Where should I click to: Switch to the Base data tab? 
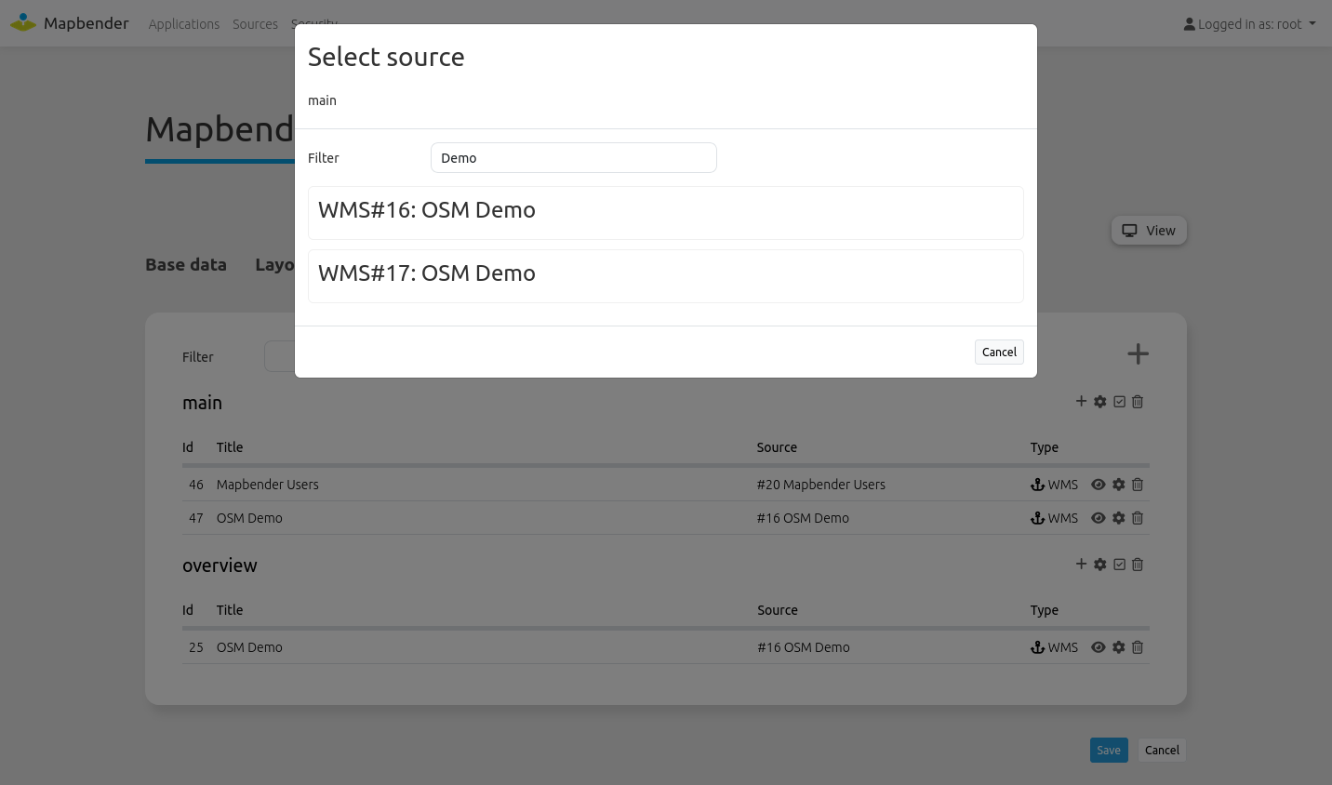186,265
